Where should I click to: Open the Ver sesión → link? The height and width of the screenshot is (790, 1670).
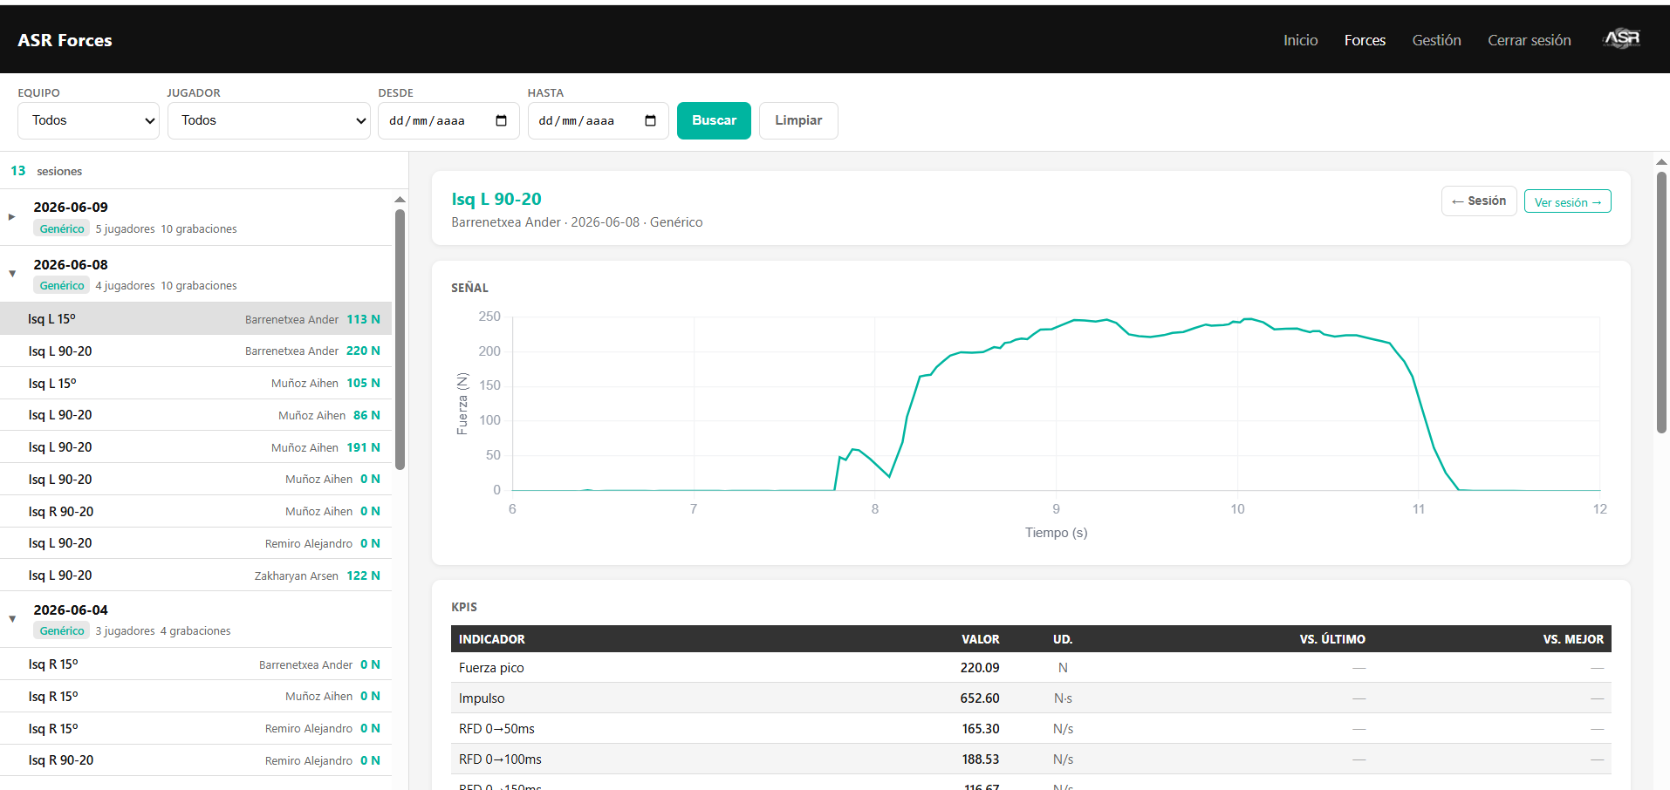pyautogui.click(x=1567, y=201)
